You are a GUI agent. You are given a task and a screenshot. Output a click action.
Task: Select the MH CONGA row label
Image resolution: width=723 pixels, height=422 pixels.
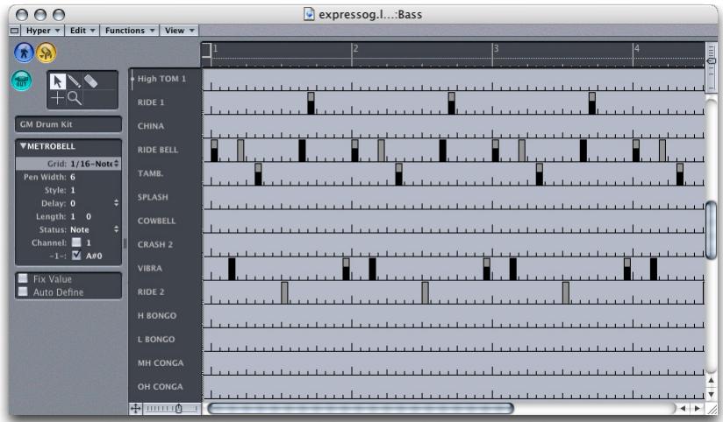pyautogui.click(x=160, y=363)
